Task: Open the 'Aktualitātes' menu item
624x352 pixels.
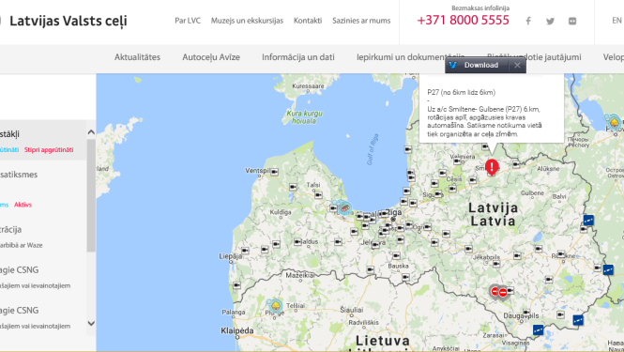Action: [x=137, y=57]
